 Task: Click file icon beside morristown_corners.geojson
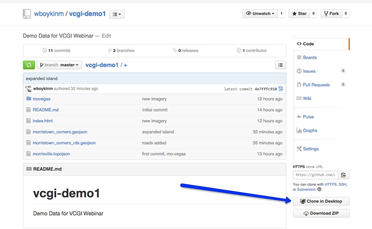(28, 132)
